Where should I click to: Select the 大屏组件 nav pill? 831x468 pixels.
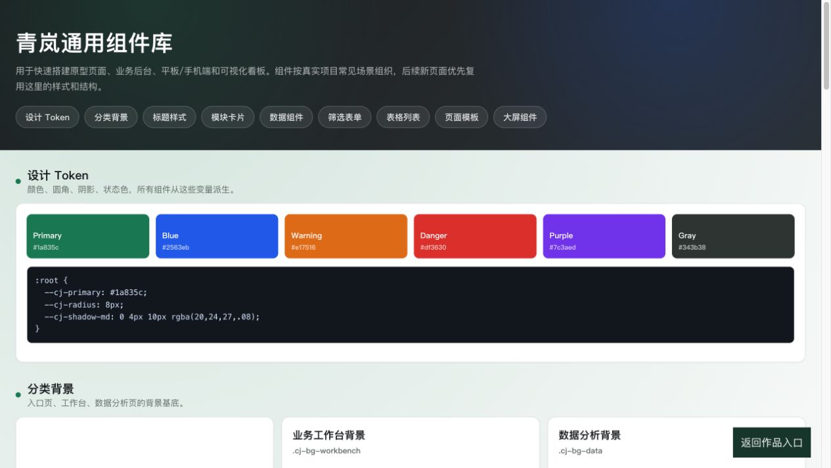click(x=520, y=117)
